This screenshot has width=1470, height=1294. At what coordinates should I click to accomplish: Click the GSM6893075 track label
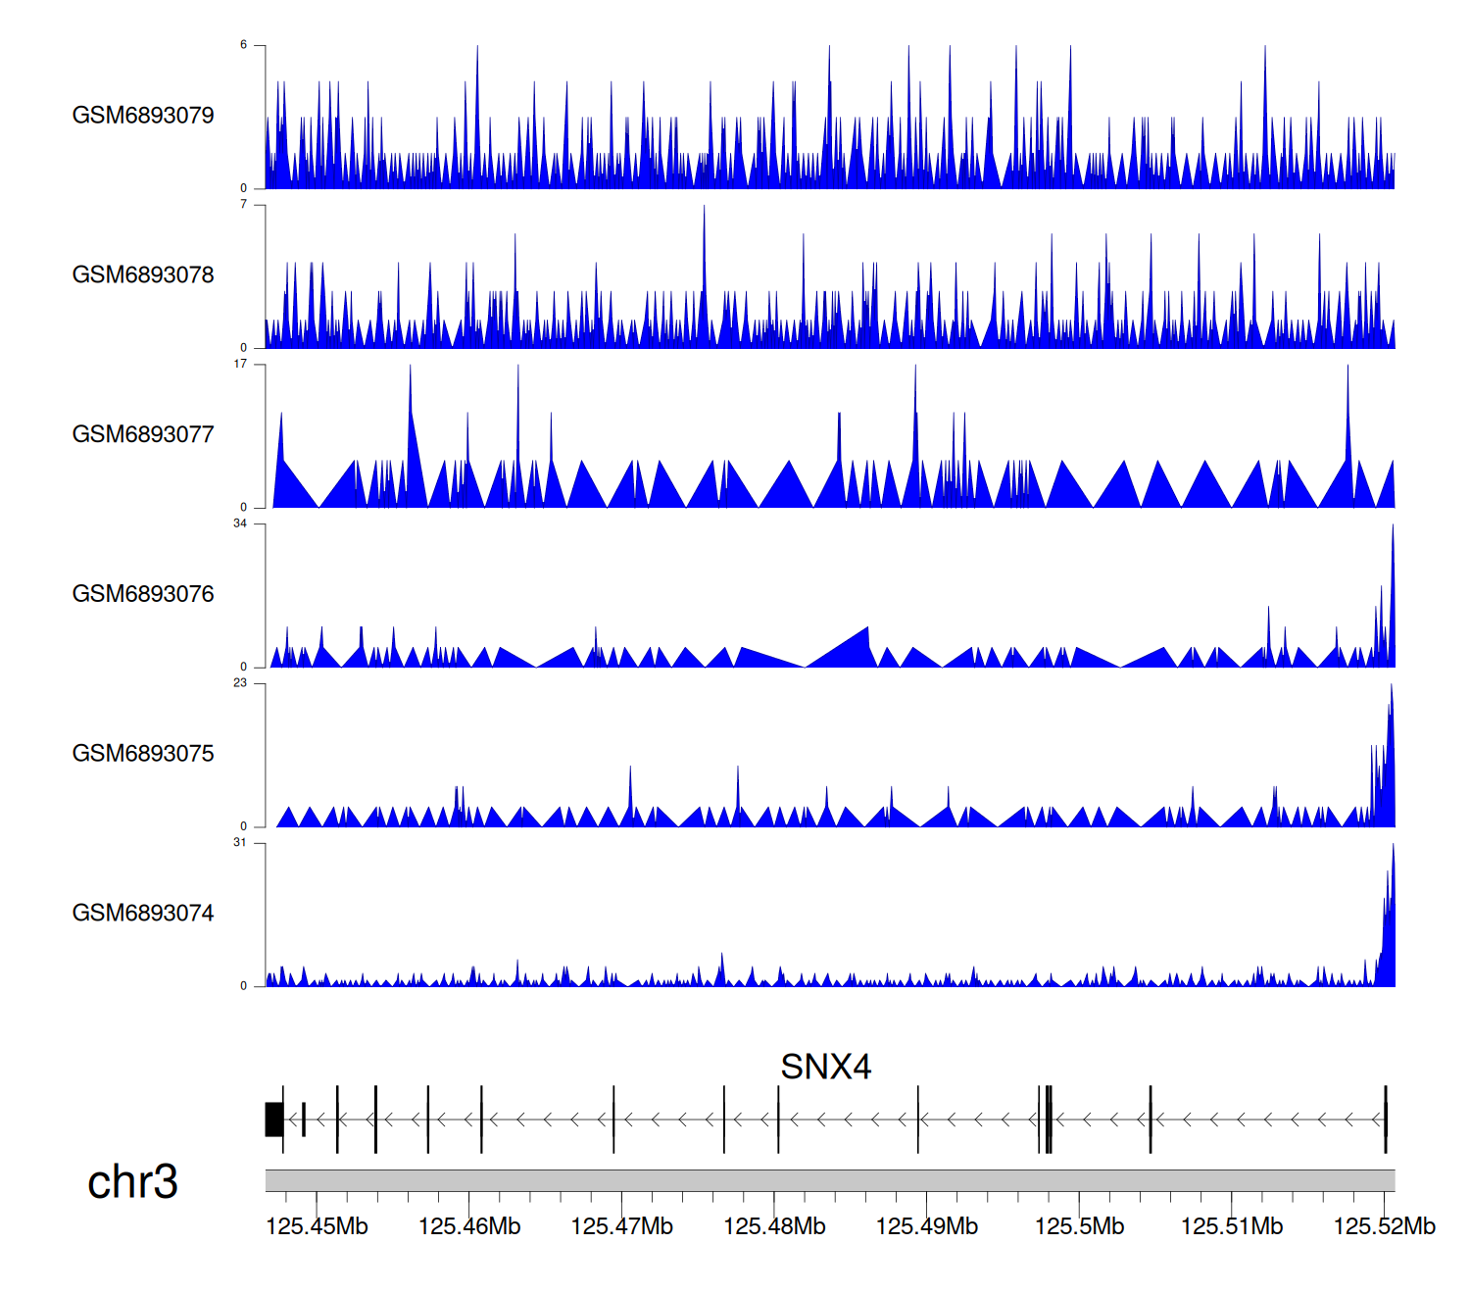click(143, 754)
